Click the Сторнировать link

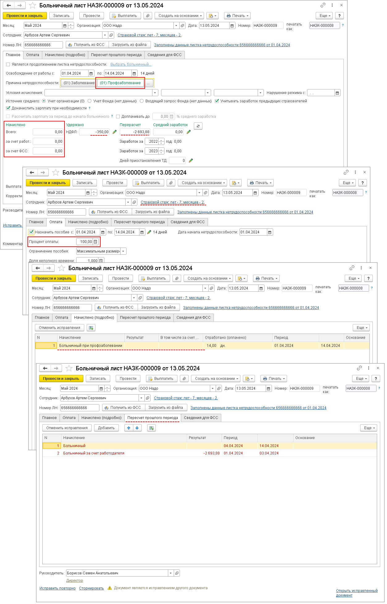pos(91,588)
